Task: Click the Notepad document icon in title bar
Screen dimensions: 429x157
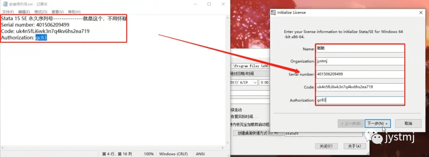Action: [x=5, y=4]
